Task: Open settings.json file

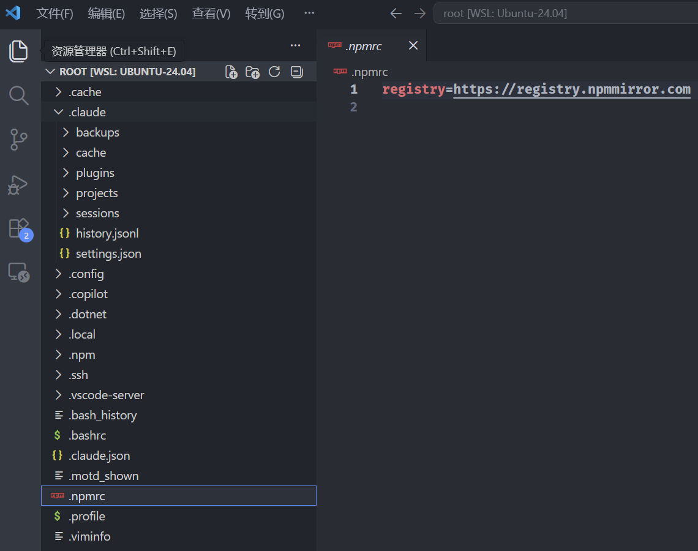Action: (x=179, y=253)
